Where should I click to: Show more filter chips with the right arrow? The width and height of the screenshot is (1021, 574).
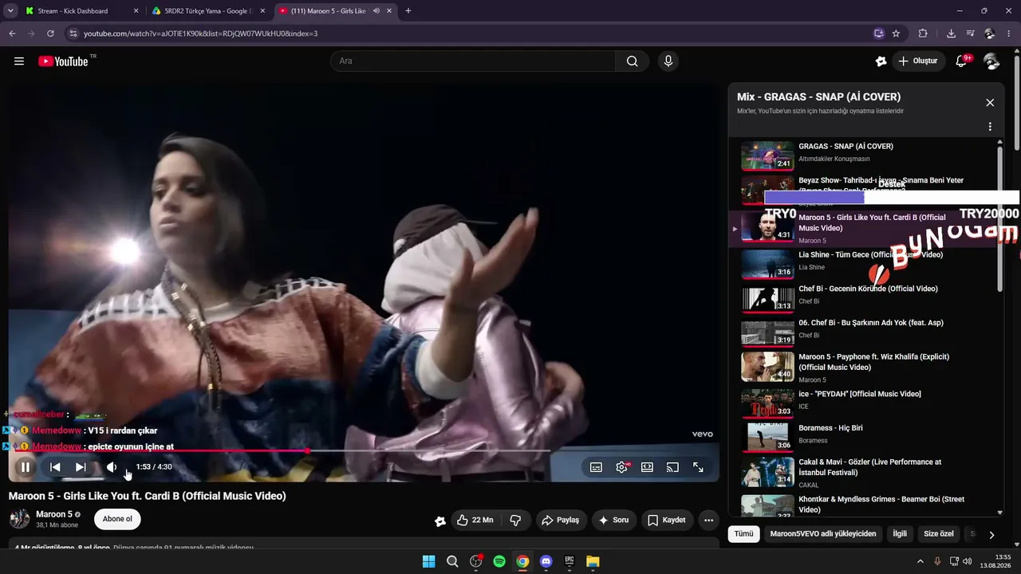[x=991, y=535]
